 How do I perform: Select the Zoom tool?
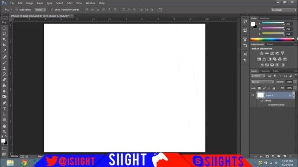[x=4, y=132]
